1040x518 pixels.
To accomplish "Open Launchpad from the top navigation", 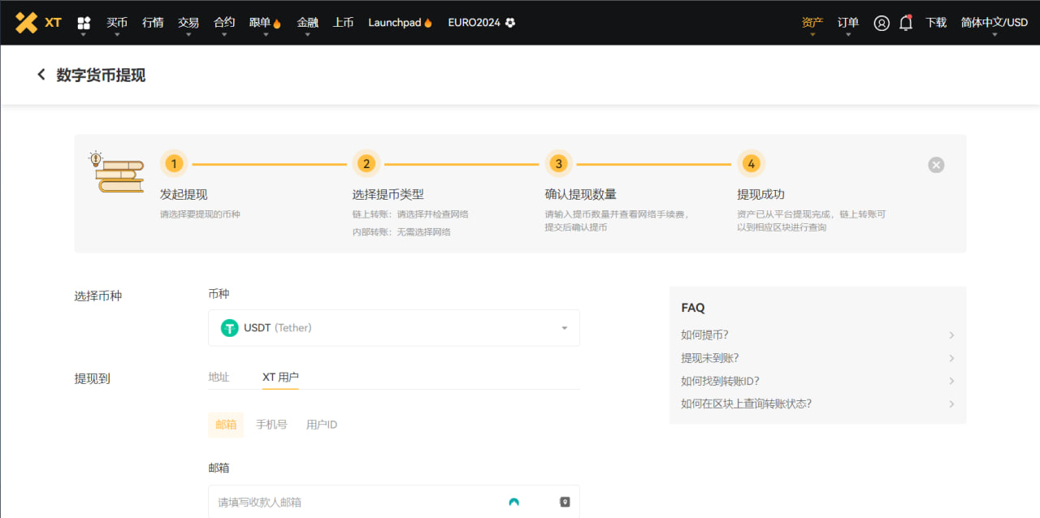I will pos(401,23).
